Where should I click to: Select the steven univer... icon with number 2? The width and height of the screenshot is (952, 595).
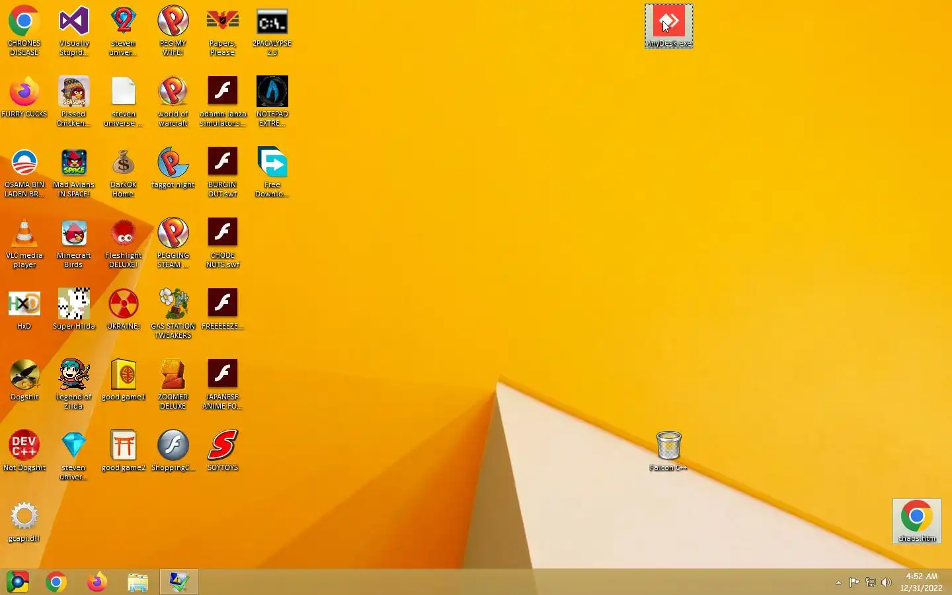tap(124, 30)
